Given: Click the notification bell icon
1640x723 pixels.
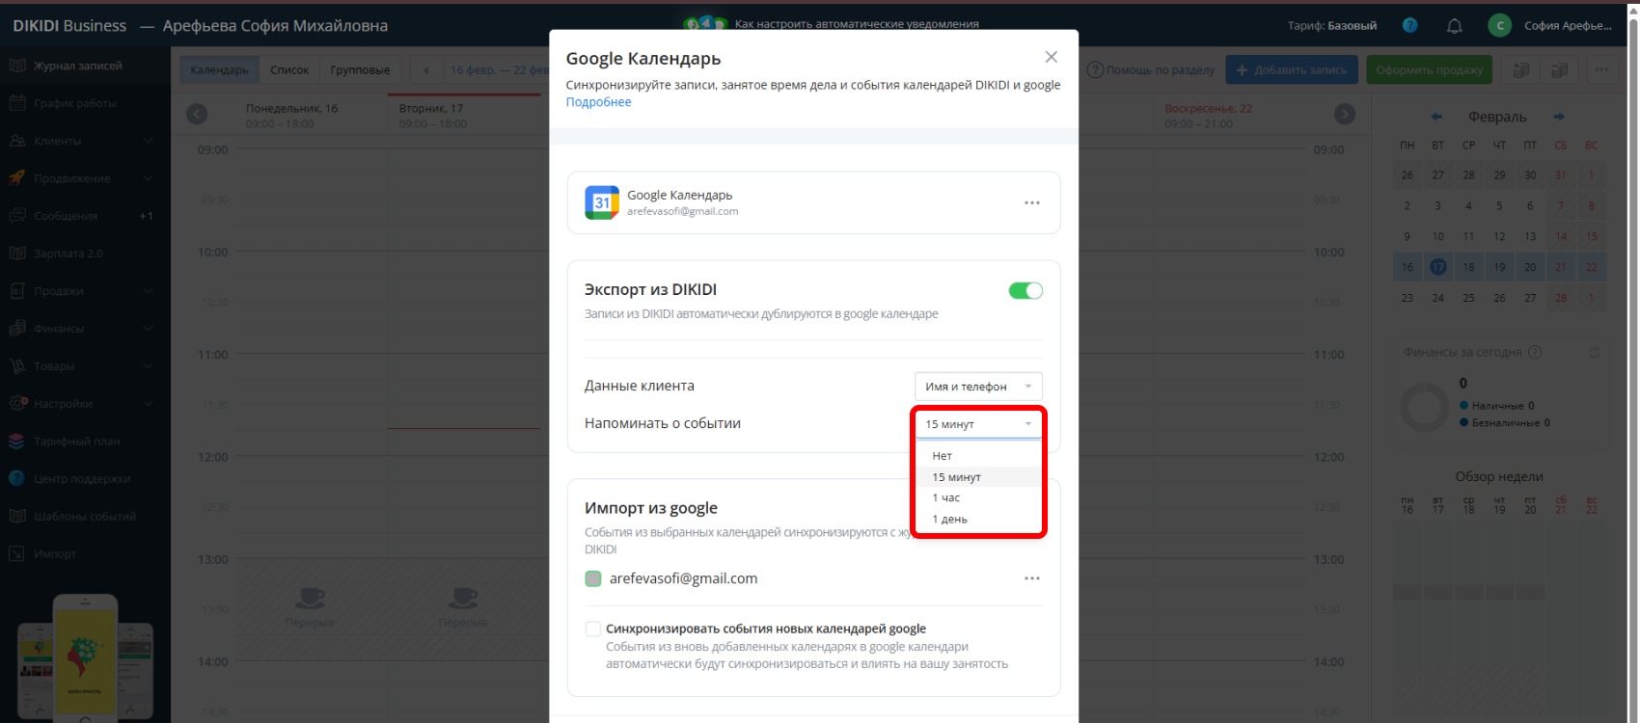Looking at the screenshot, I should 1454,26.
